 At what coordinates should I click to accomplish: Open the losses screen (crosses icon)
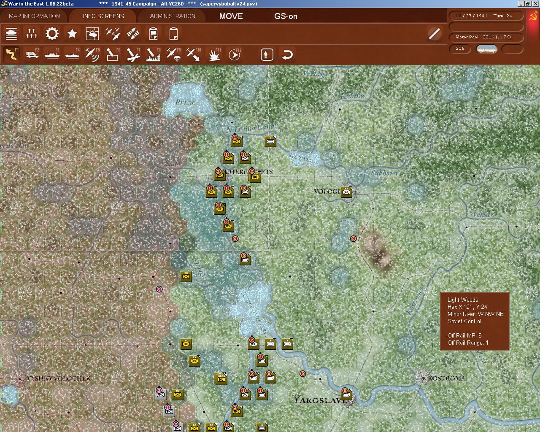click(32, 33)
